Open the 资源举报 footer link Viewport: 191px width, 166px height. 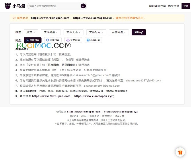click(107, 116)
